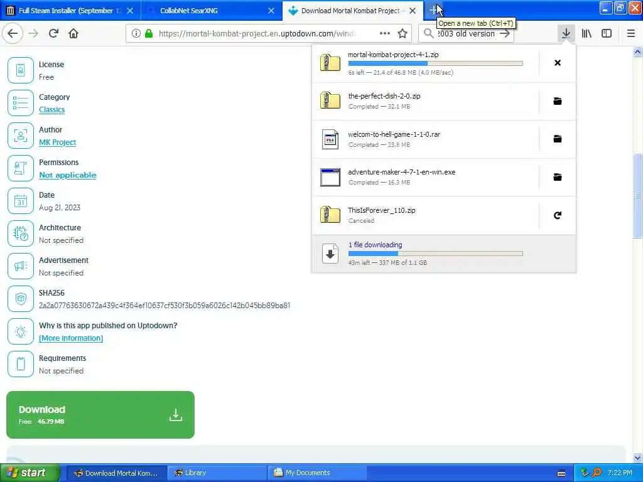This screenshot has height=482, width=643.
Task: Click the green padlock security icon
Action: click(x=149, y=34)
